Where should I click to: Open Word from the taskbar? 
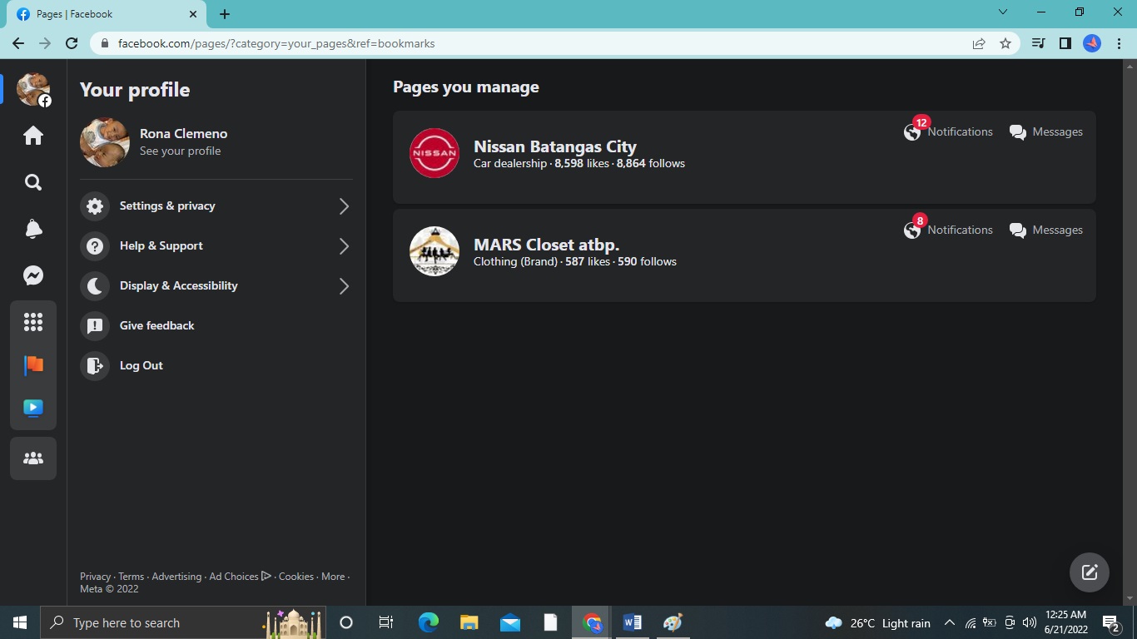tap(632, 622)
